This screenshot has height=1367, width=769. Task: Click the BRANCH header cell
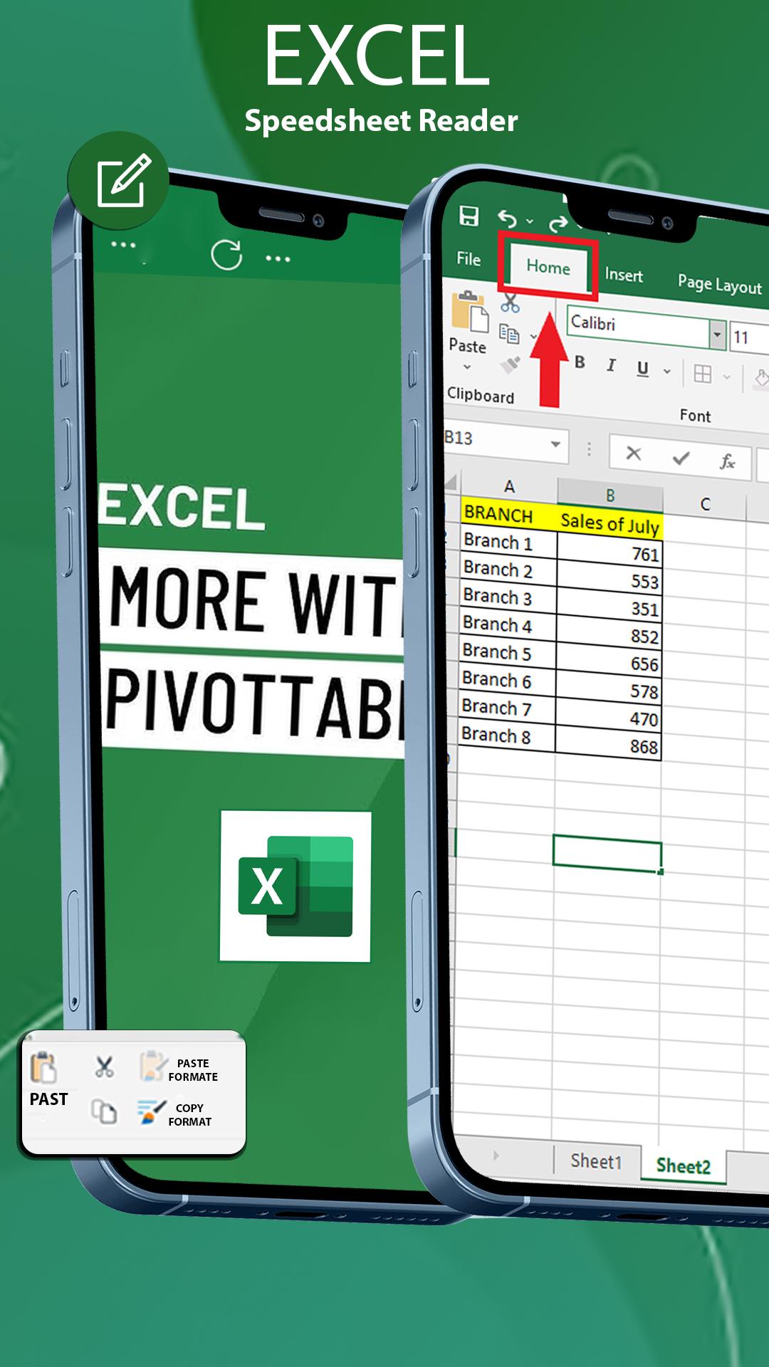click(509, 514)
